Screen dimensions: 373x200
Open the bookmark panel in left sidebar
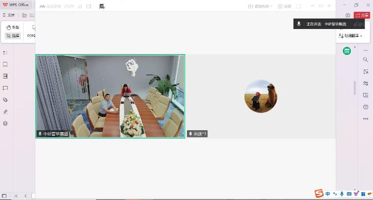point(5,64)
